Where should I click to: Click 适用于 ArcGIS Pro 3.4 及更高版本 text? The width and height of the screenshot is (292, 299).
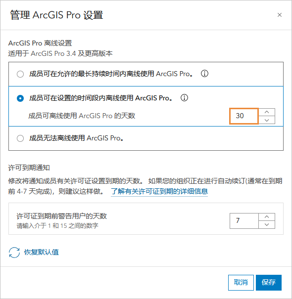[60, 53]
